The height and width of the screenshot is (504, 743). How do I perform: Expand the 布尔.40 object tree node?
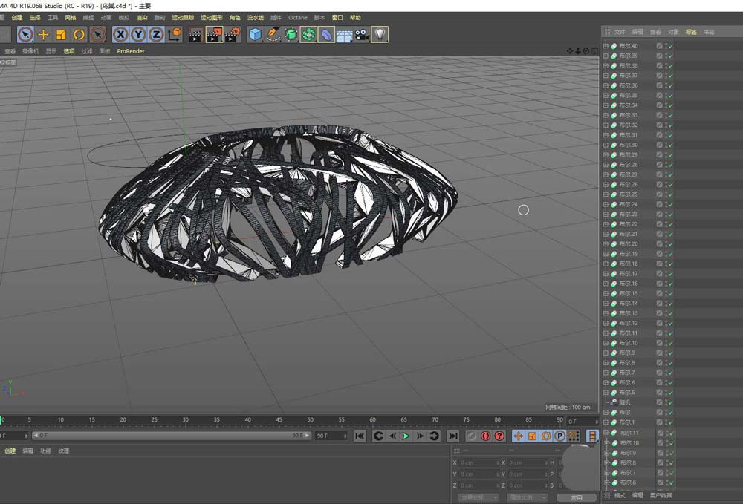pos(606,46)
